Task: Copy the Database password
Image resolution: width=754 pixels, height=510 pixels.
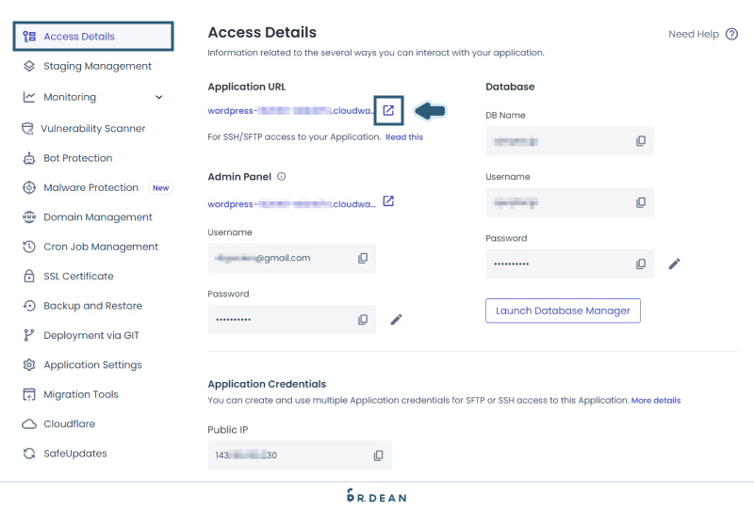Action: (641, 264)
